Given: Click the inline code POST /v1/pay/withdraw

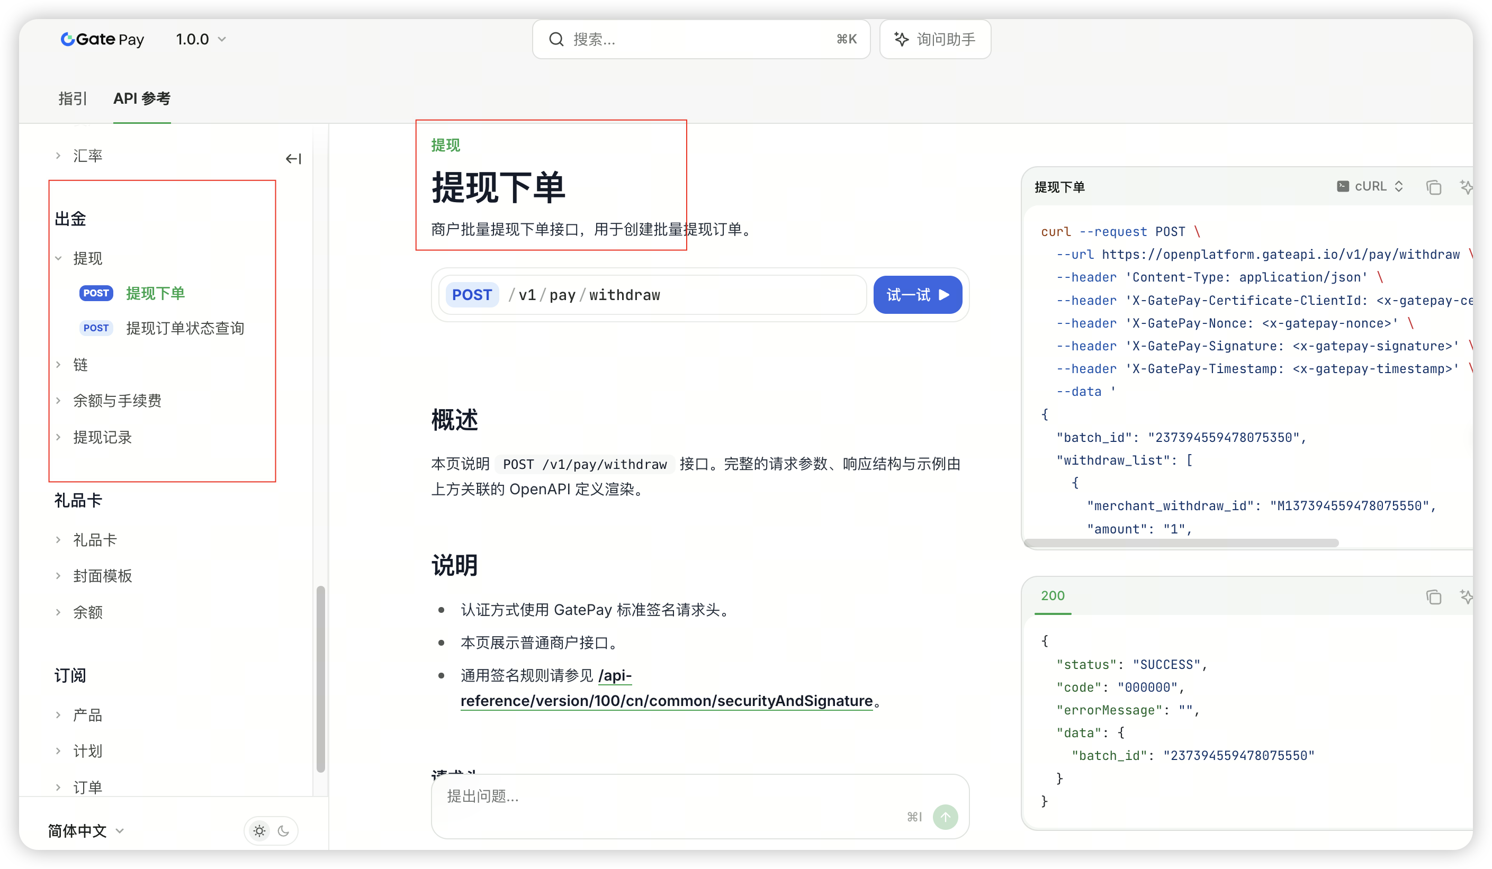Looking at the screenshot, I should (585, 464).
